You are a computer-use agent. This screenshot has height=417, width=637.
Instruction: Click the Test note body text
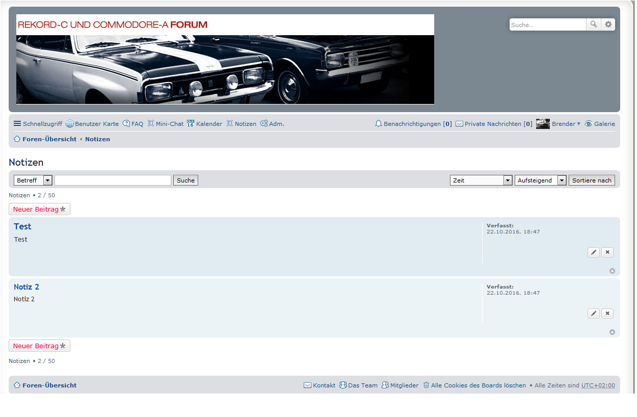point(21,240)
